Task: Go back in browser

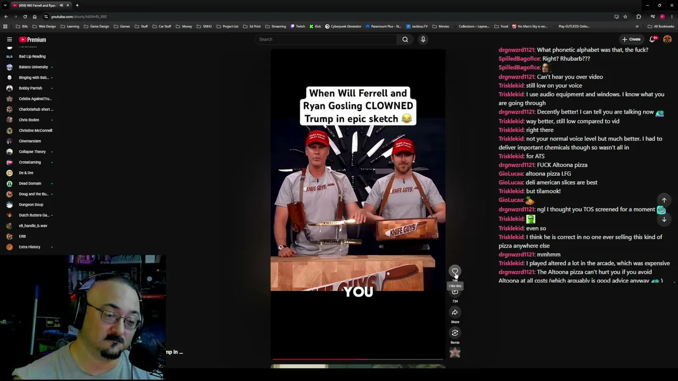Action: click(6, 16)
